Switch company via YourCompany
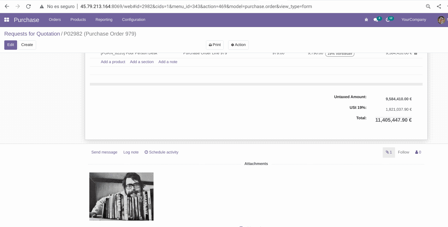The height and width of the screenshot is (227, 448). point(414,20)
